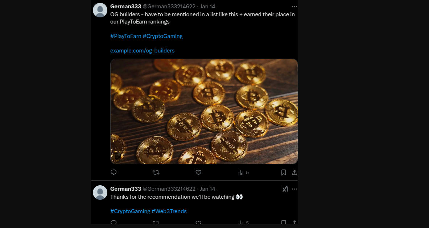Screen dimensions: 429x228
Task: Select the Grok xAI icon on the second tweet
Action: (x=285, y=189)
